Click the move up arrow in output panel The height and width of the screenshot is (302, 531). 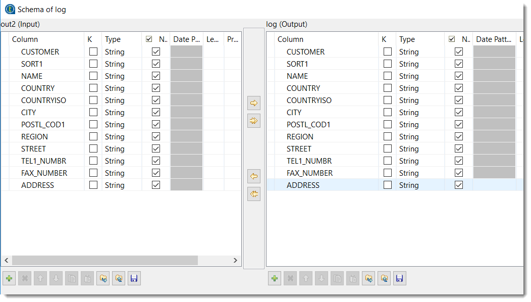[306, 279]
